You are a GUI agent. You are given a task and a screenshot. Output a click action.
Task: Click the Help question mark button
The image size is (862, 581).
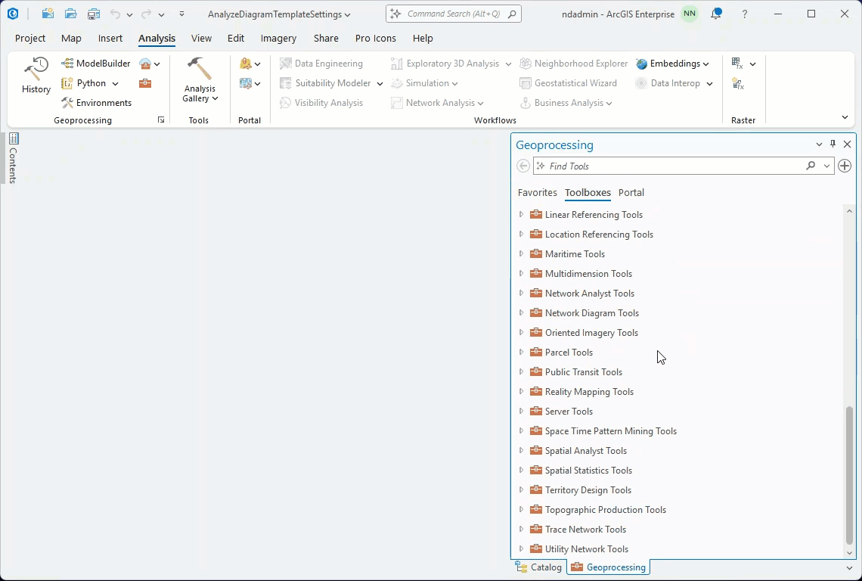tap(746, 13)
